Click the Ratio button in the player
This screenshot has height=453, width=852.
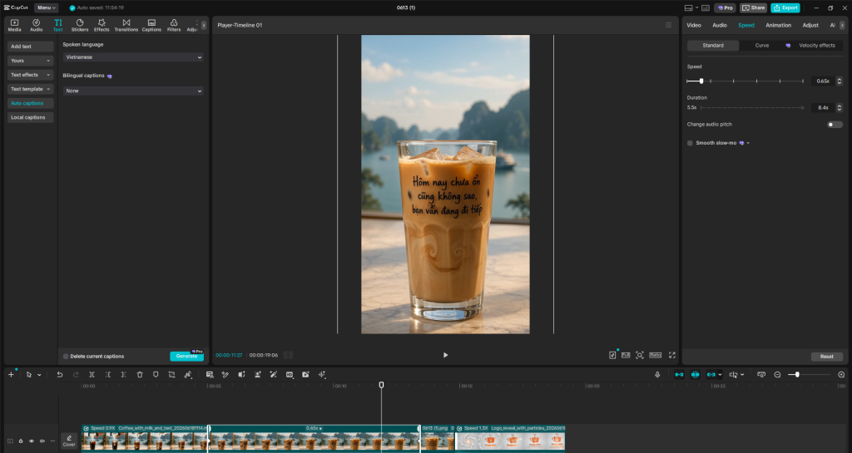coord(656,355)
